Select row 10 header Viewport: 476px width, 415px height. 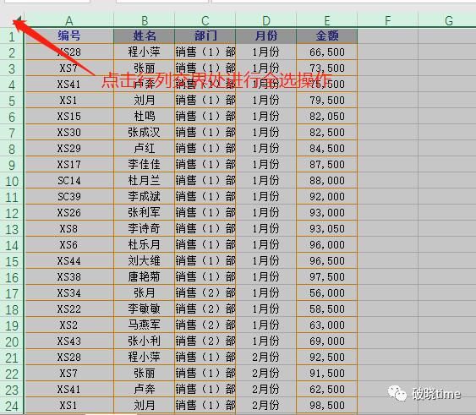(12, 181)
